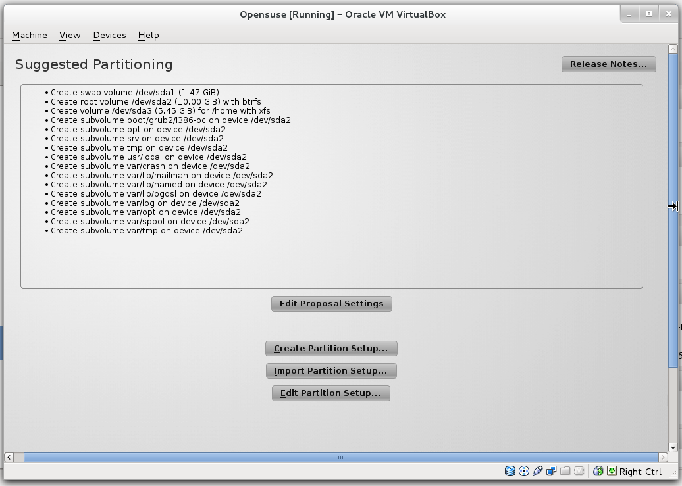The height and width of the screenshot is (486, 682).
Task: Open the USB devices status icon
Action: pos(538,471)
